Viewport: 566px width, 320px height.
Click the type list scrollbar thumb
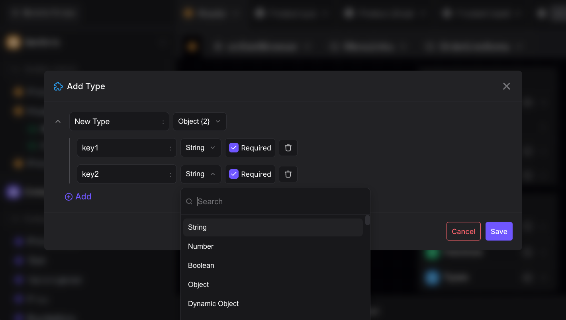click(x=368, y=220)
